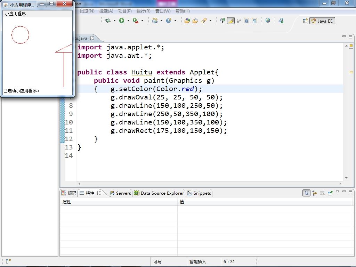The image size is (356, 267).
Task: Maximize the editor area
Action: tap(350, 37)
